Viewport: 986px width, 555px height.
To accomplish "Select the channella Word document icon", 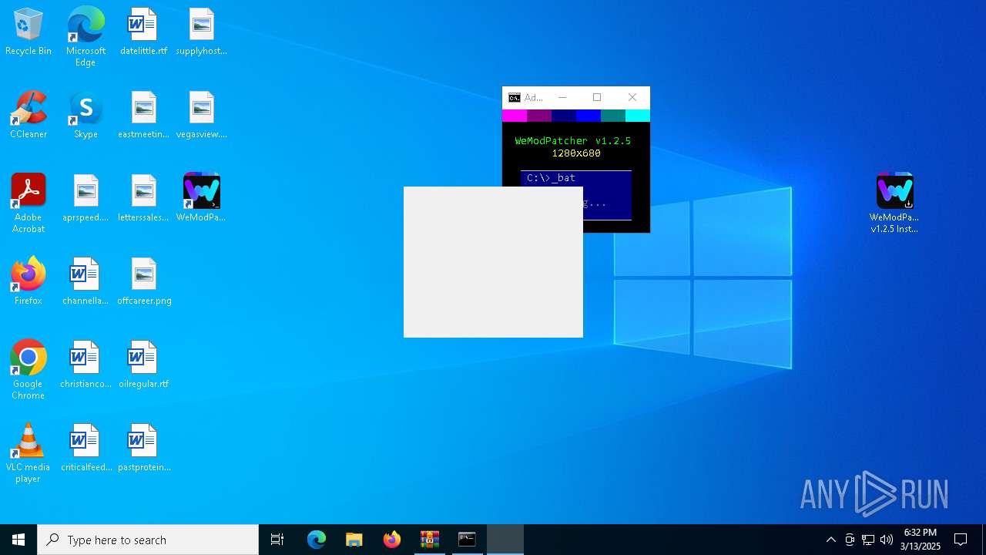I will coord(86,282).
